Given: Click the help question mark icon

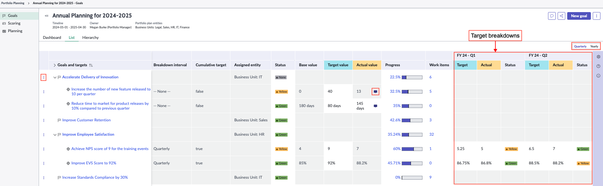Looking at the screenshot, I should tap(598, 66).
